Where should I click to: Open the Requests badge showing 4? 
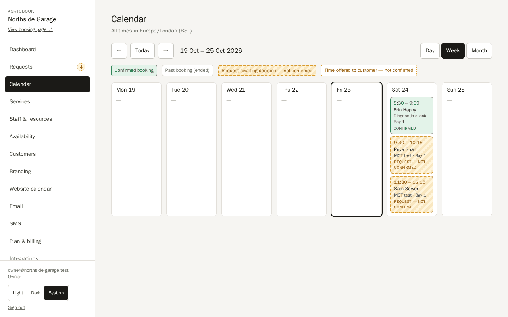pos(81,67)
